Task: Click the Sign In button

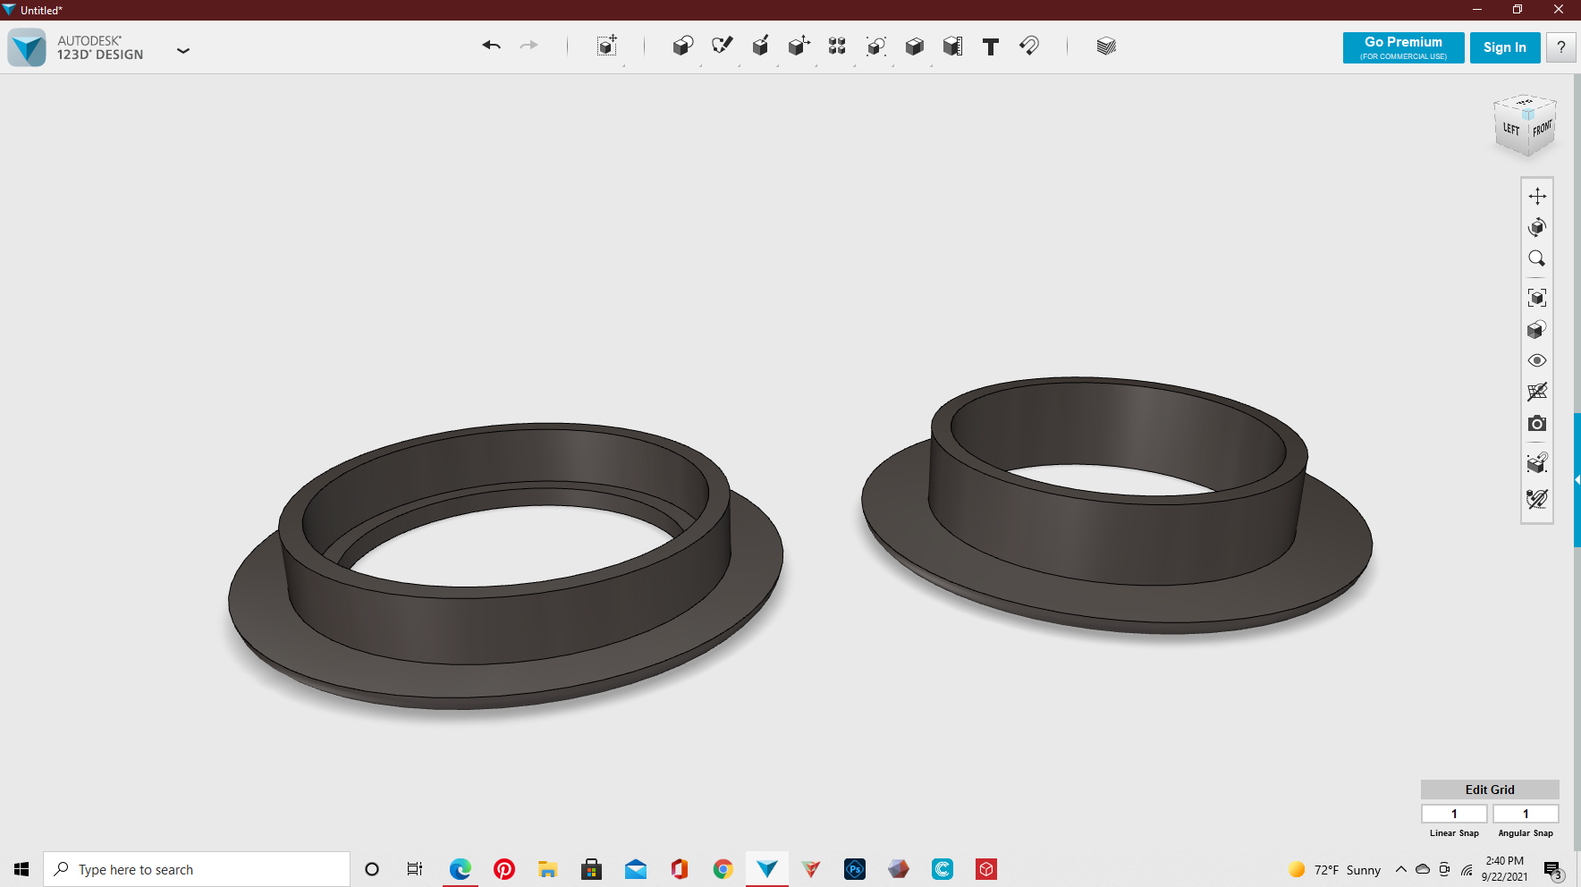Action: [1504, 47]
